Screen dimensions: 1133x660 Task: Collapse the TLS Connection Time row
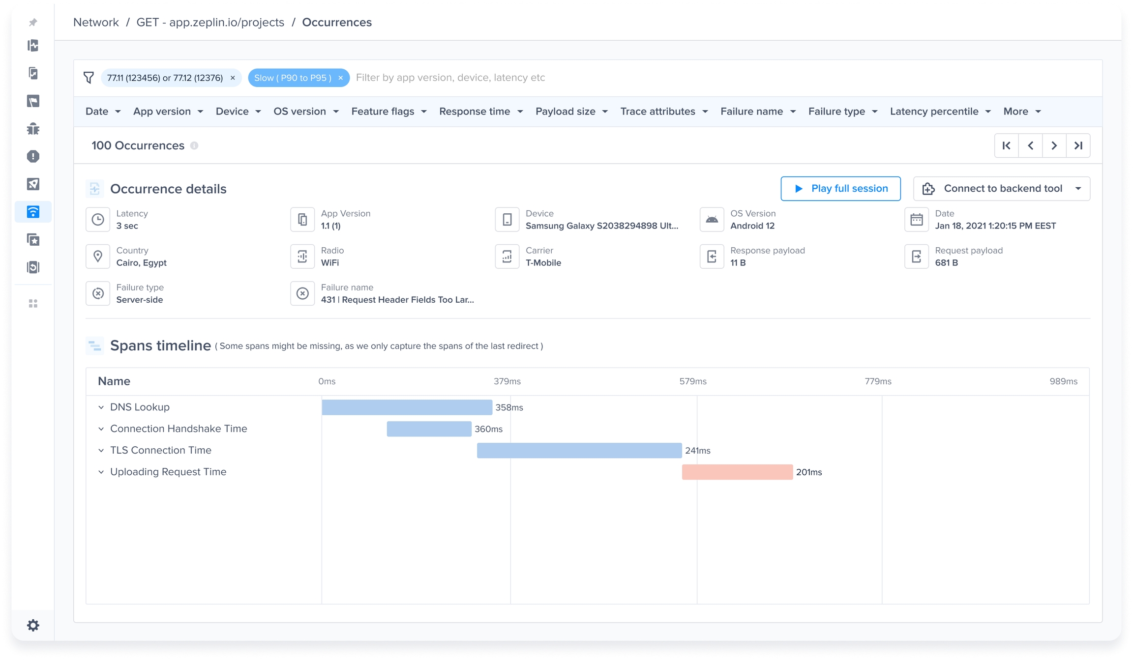101,450
